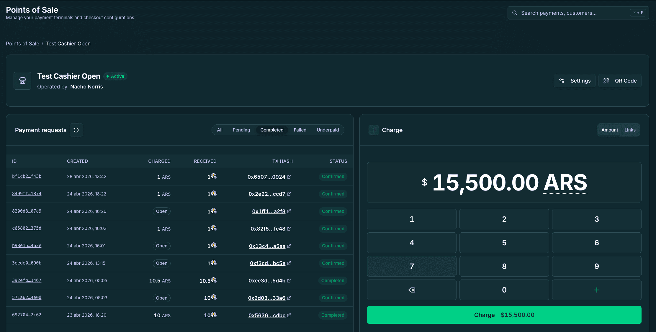
Task: Tap keypad digit 0
Action: click(504, 290)
